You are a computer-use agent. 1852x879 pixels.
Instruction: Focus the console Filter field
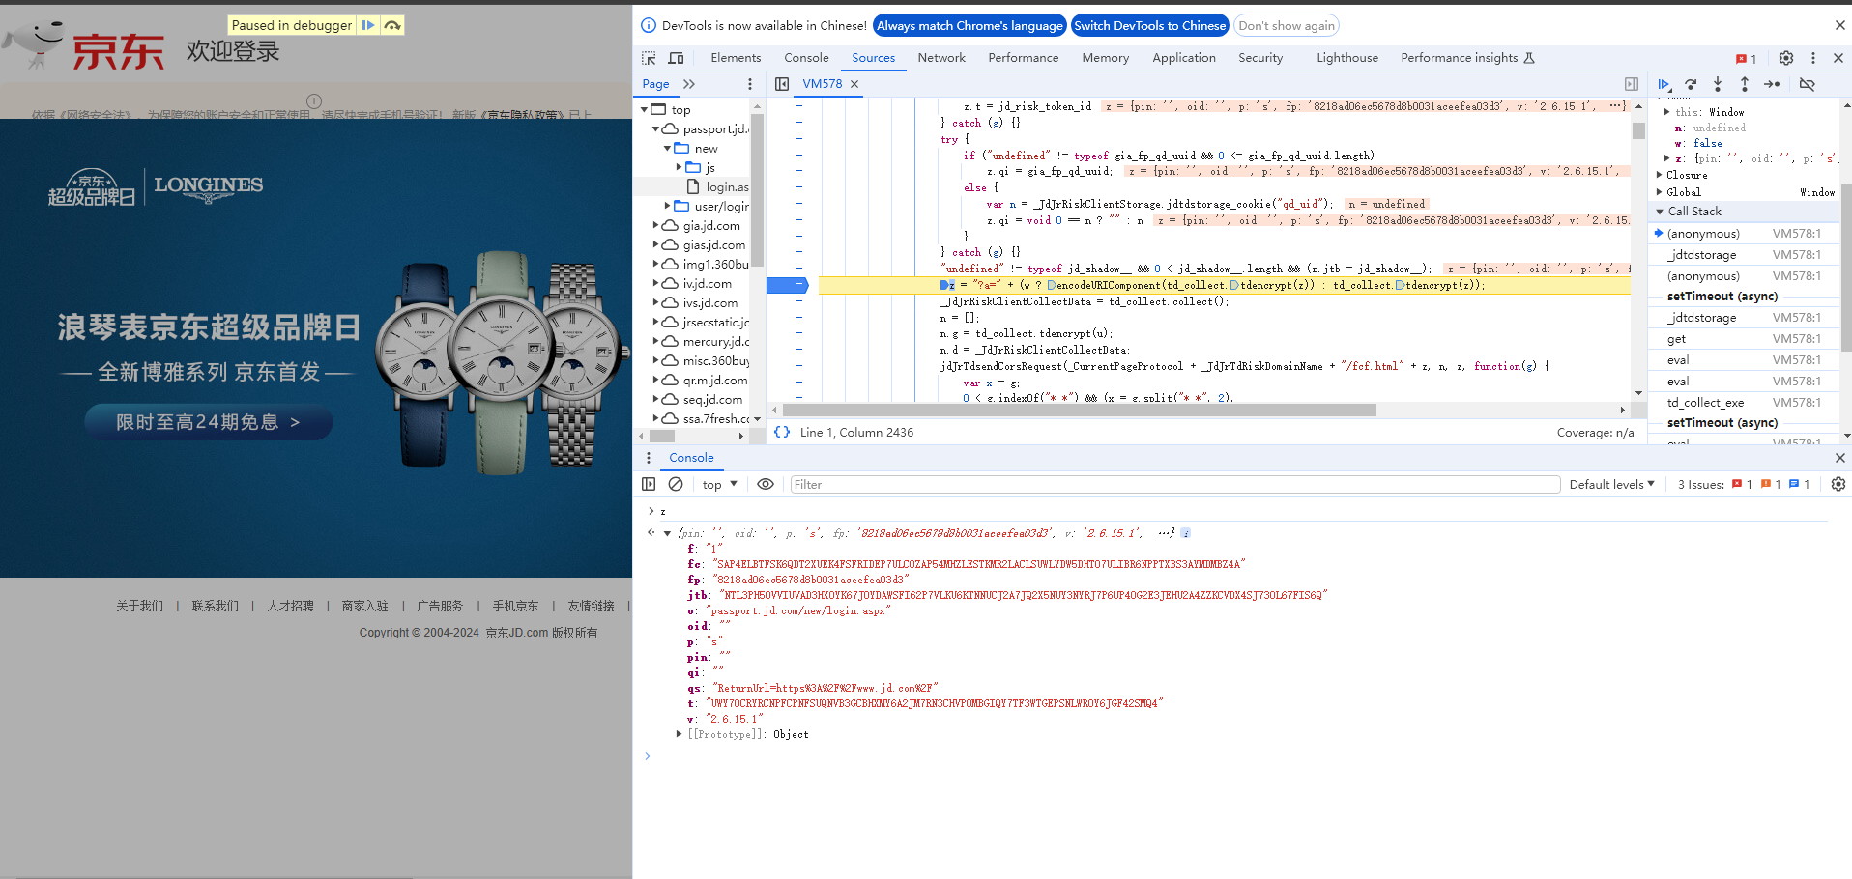(1174, 484)
